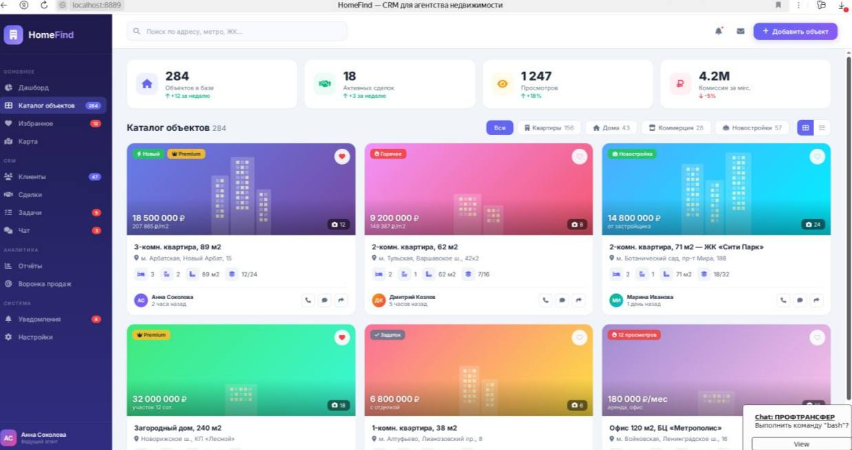
Task: Go to Воронка продаж in the sidebar
Action: click(x=45, y=284)
